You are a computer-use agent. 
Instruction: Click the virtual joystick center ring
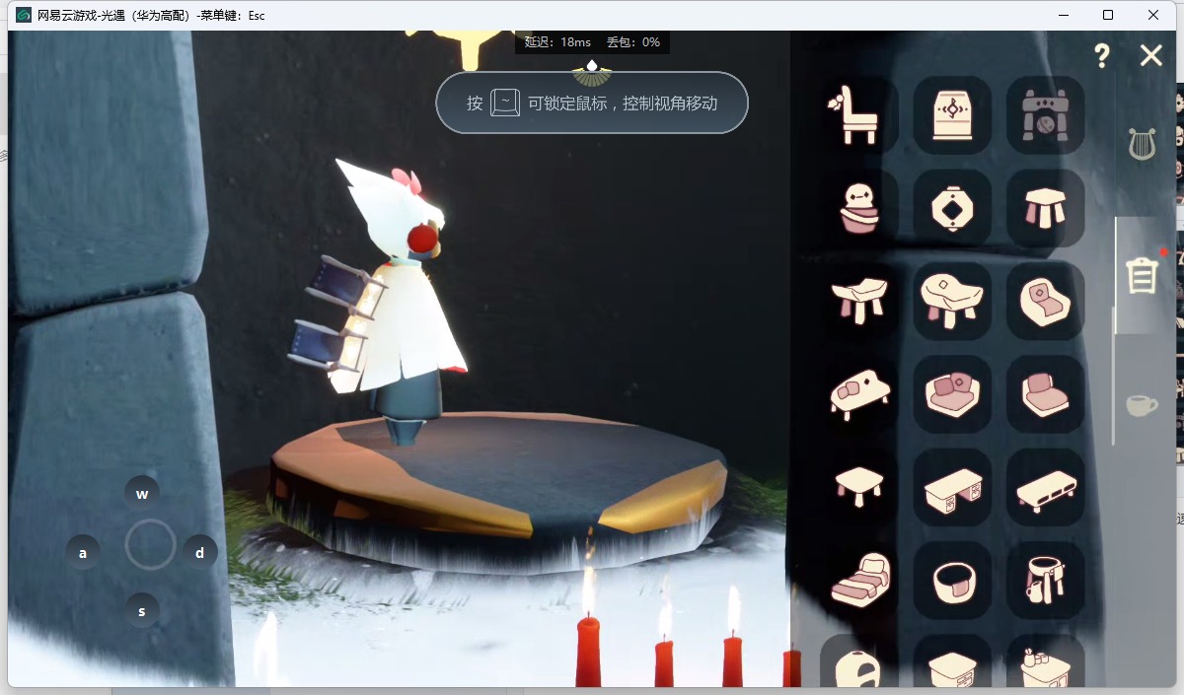coord(151,544)
